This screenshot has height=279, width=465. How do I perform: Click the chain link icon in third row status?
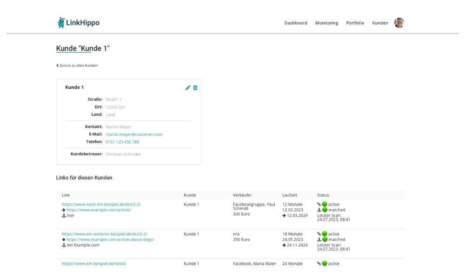319,264
